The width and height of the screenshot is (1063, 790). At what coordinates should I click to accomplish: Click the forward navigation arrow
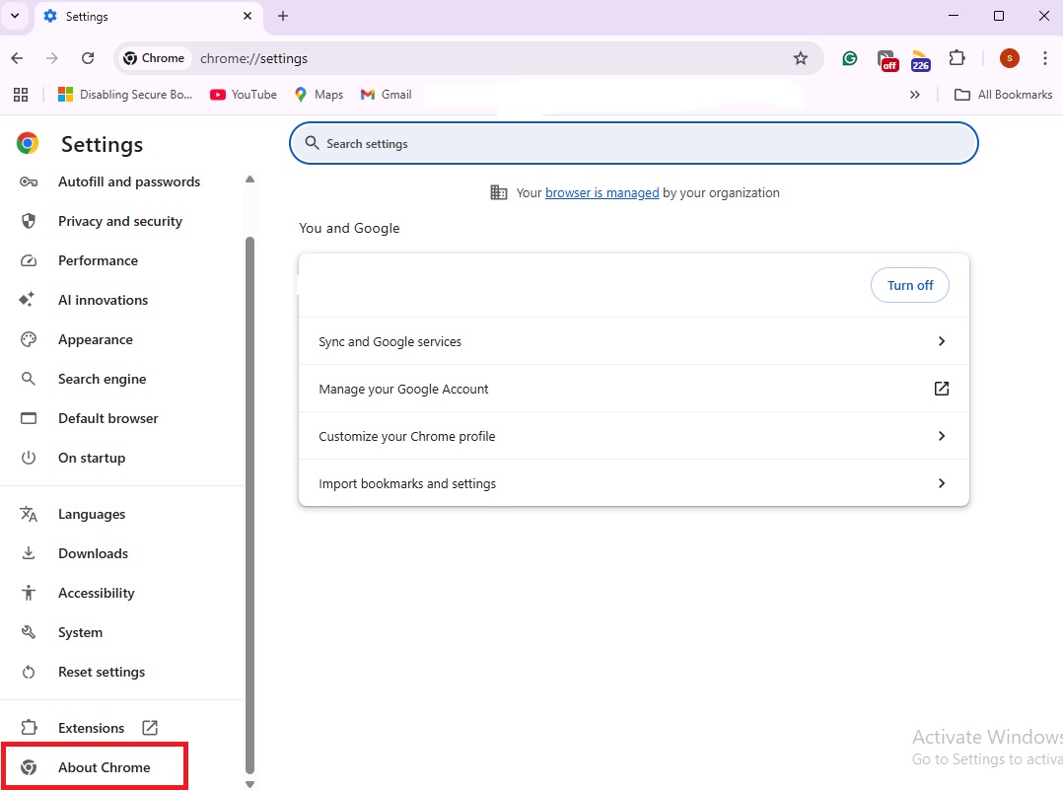point(52,58)
